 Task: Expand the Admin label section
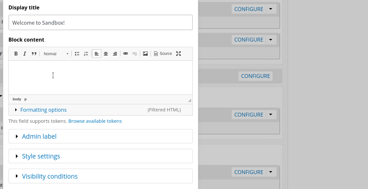point(39,136)
